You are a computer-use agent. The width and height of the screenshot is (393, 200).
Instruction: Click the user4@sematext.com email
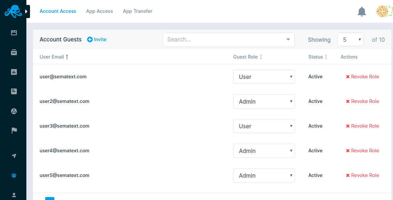64,151
